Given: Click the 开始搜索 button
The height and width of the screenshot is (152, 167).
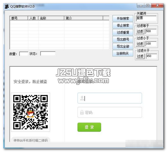Looking at the screenshot, I should [x=123, y=18].
